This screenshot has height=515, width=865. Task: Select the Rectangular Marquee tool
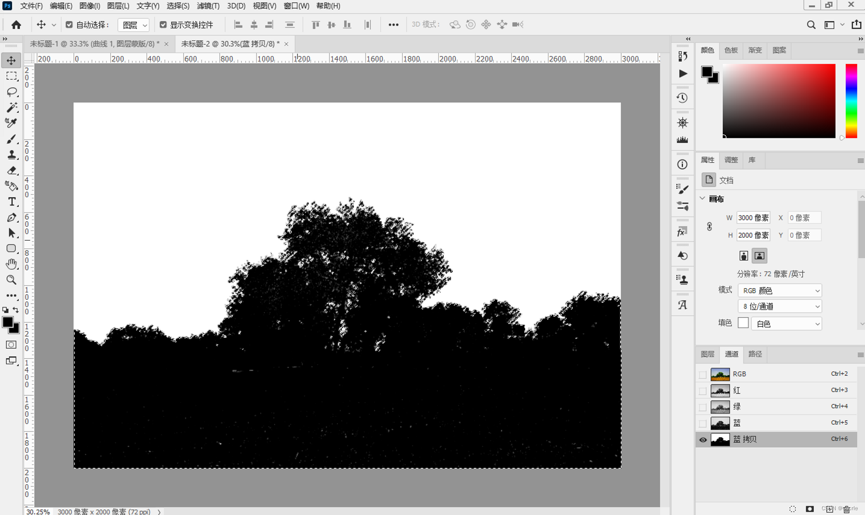11,76
